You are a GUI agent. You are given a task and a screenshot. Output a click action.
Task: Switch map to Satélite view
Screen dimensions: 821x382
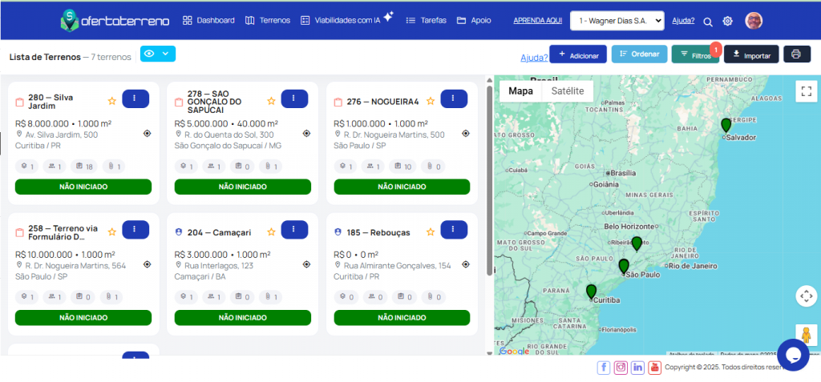click(568, 91)
